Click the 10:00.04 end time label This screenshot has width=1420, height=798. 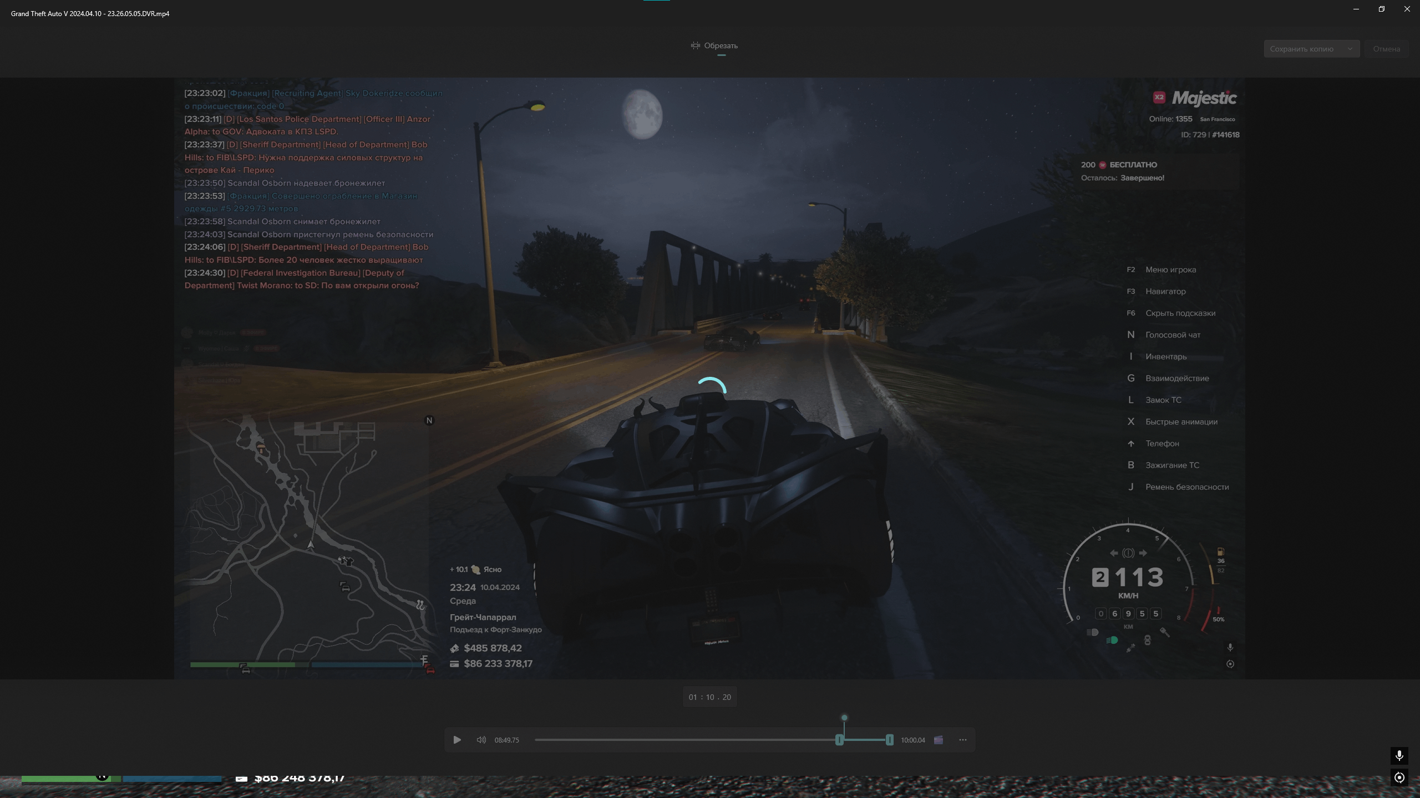tap(913, 740)
